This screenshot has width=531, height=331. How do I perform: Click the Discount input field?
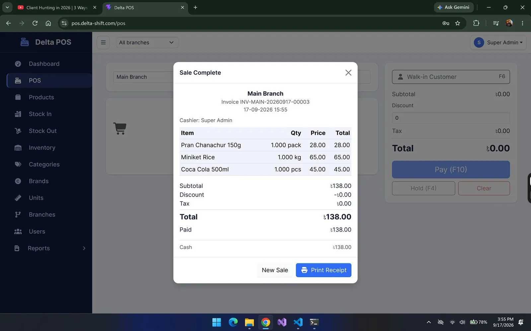click(x=451, y=118)
